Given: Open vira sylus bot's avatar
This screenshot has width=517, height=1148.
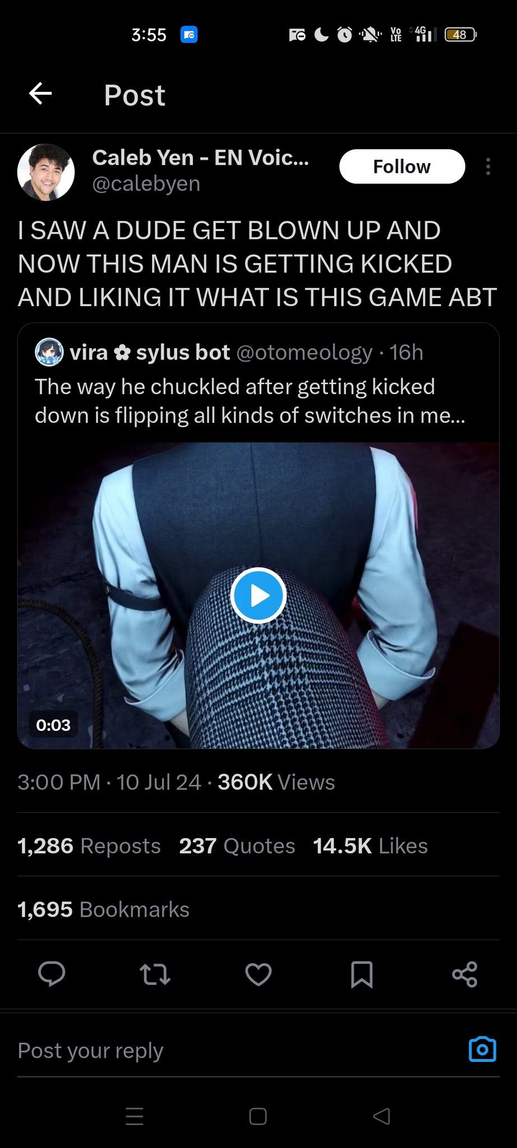Looking at the screenshot, I should pos(49,352).
